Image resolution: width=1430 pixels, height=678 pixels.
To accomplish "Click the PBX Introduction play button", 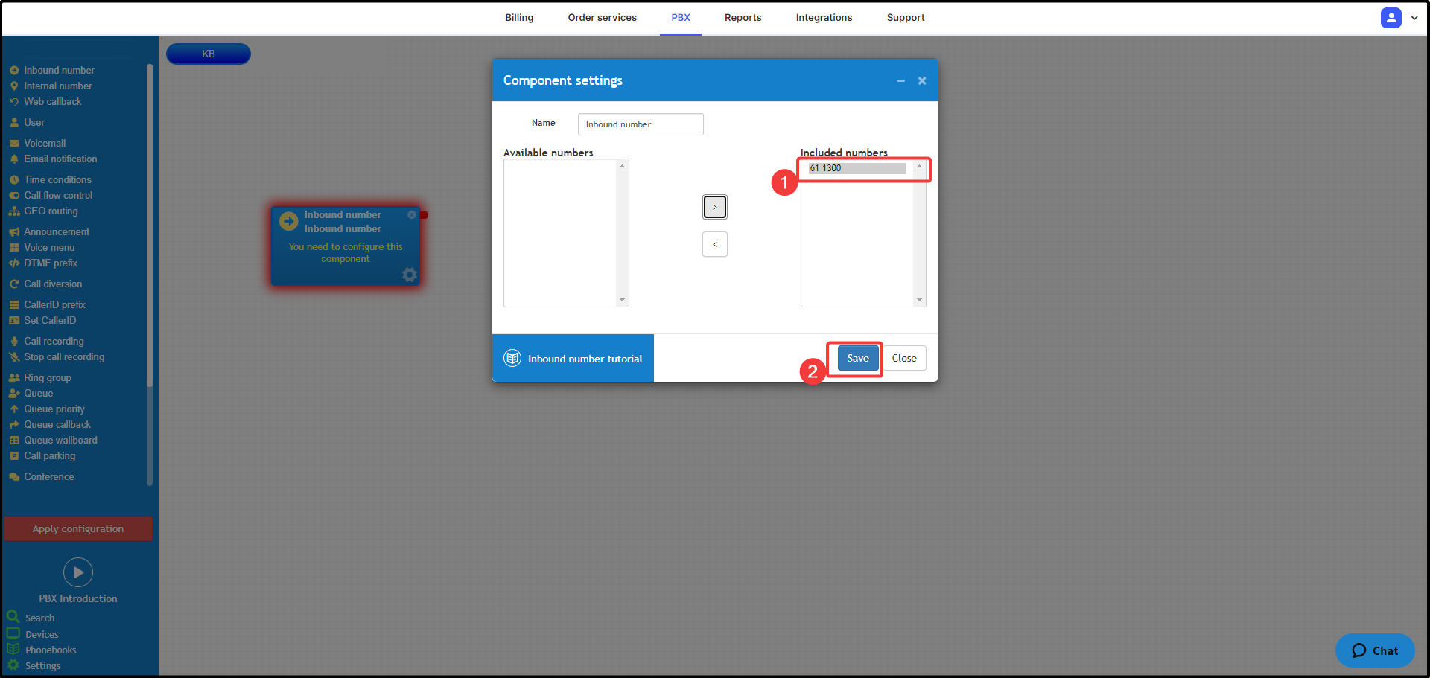I will pos(78,572).
